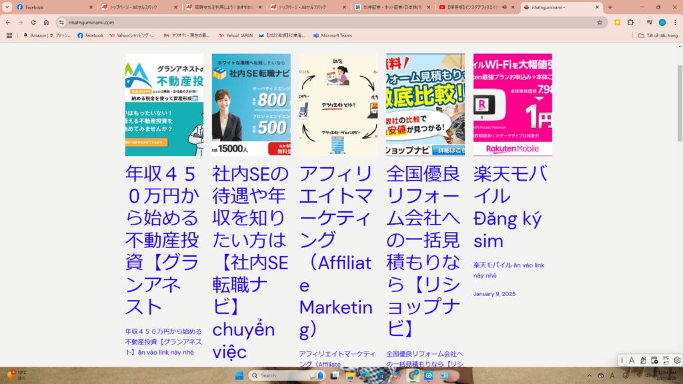Click the taskbar Search box
This screenshot has height=384, width=683.
tap(285, 375)
